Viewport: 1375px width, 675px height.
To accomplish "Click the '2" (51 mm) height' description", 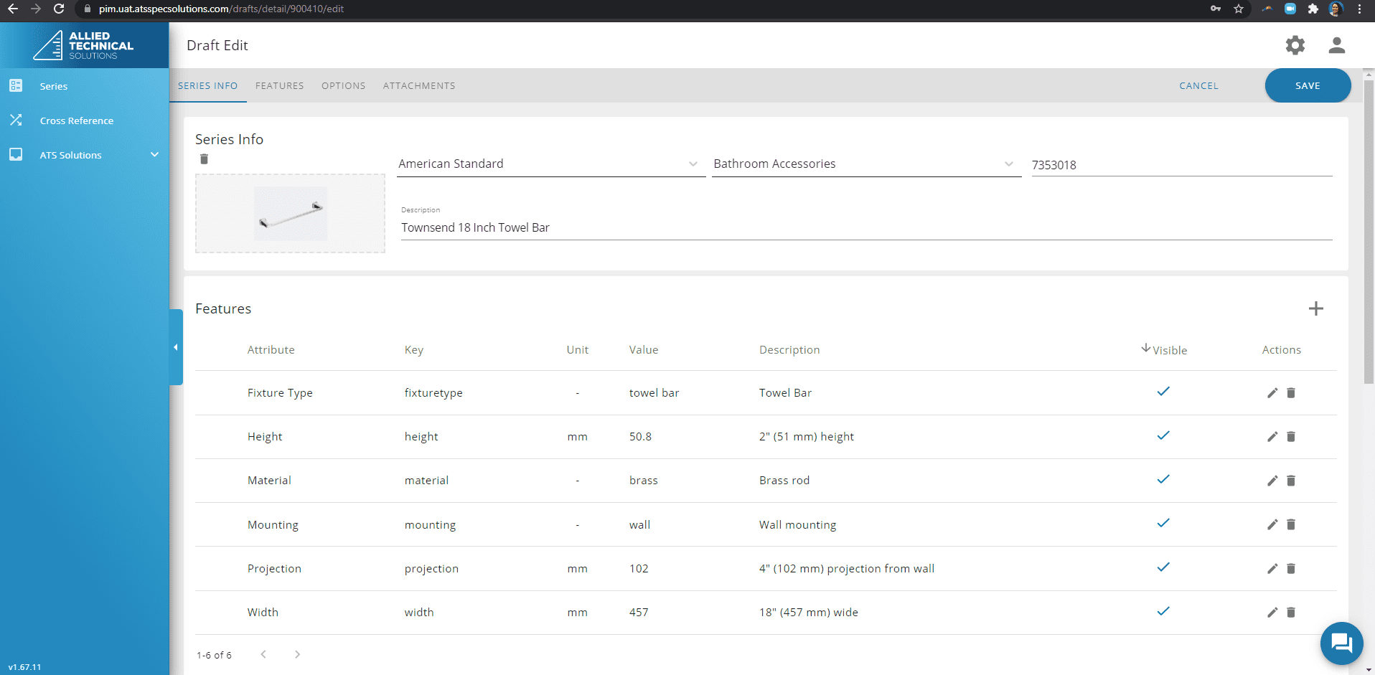I will (x=807, y=437).
